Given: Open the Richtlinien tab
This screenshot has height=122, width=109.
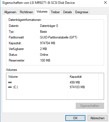Looking at the screenshot, I should point(26,12).
